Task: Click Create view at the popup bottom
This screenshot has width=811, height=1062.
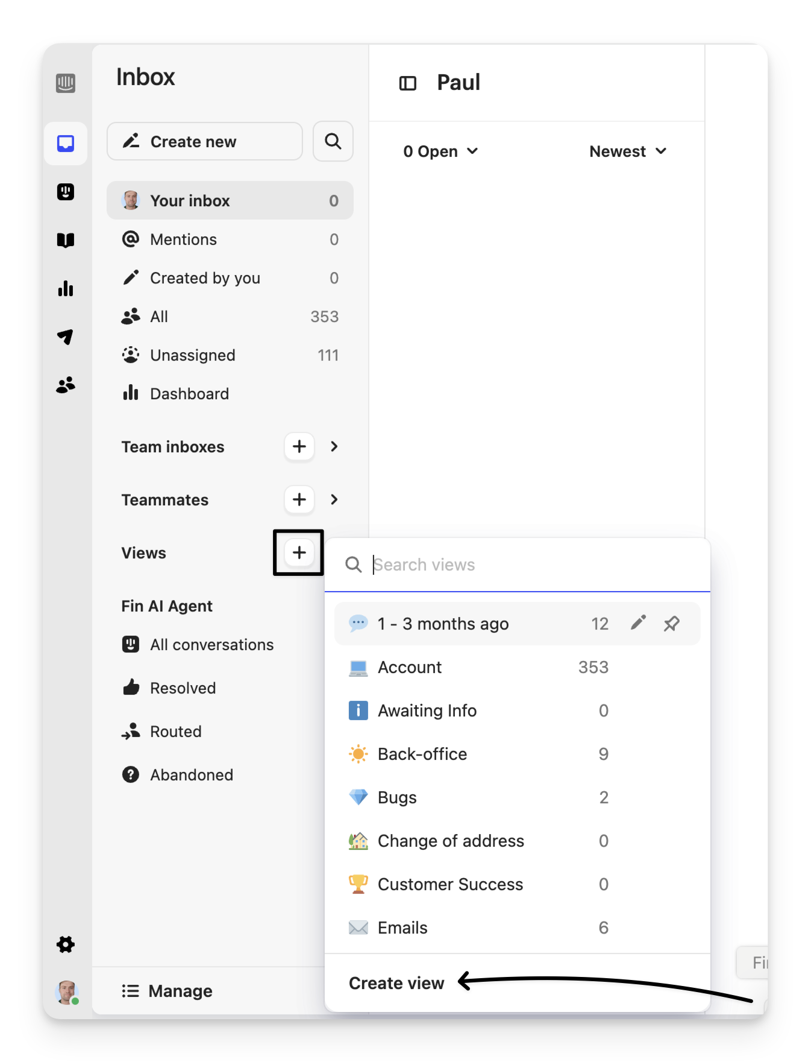Action: coord(396,983)
